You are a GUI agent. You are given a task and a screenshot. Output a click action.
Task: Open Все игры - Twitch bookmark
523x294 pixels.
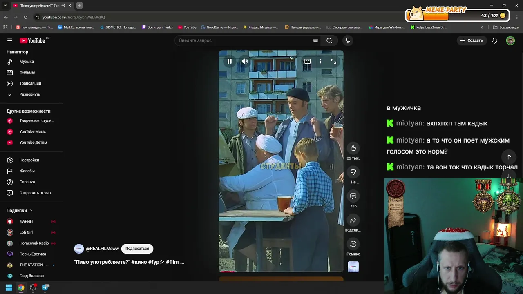tap(158, 27)
